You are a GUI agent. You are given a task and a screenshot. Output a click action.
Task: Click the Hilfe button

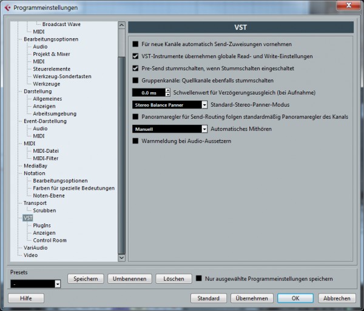26,298
